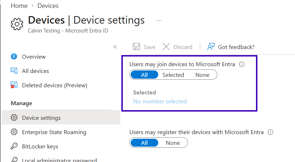
Task: Show info for register devices setting
Action: (270, 132)
